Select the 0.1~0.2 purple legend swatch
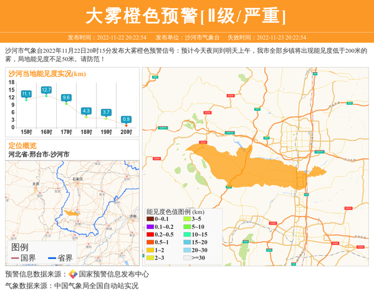Image resolution: width=374 pixels, height=293 pixels. click(150, 226)
